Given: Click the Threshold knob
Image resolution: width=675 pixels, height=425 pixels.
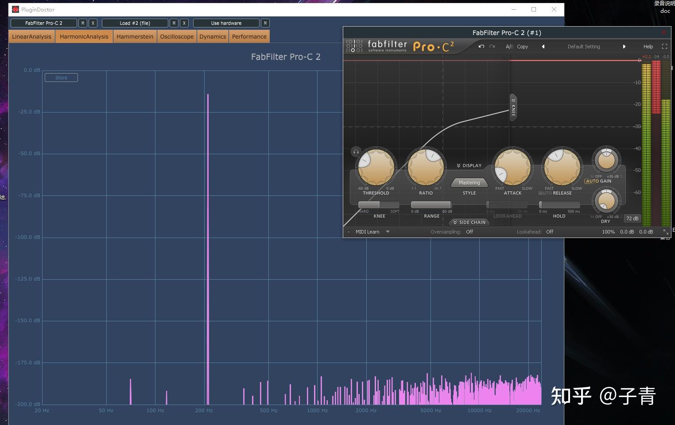Looking at the screenshot, I should coord(376,167).
